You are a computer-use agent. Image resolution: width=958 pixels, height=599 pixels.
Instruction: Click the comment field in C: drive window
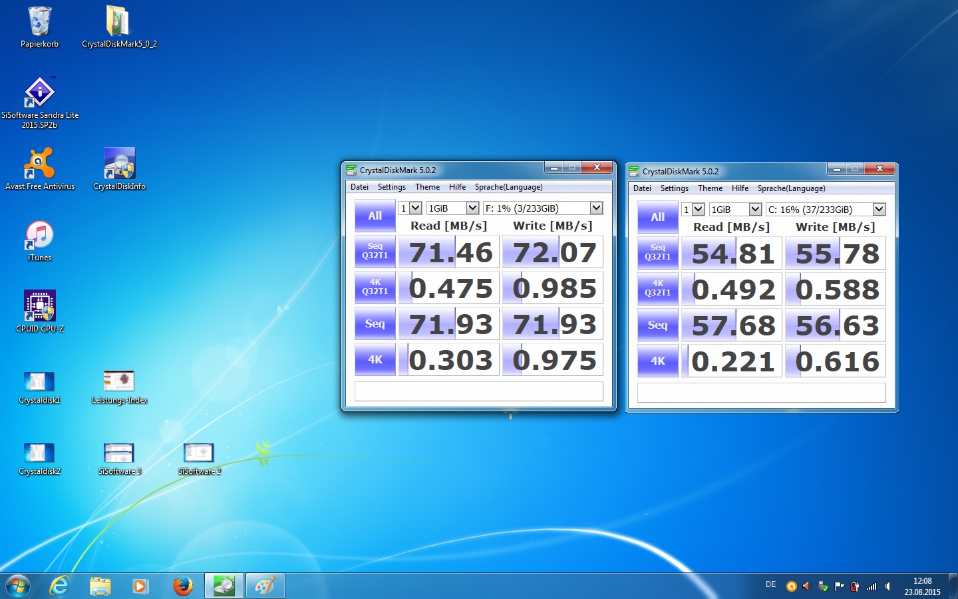click(x=762, y=392)
